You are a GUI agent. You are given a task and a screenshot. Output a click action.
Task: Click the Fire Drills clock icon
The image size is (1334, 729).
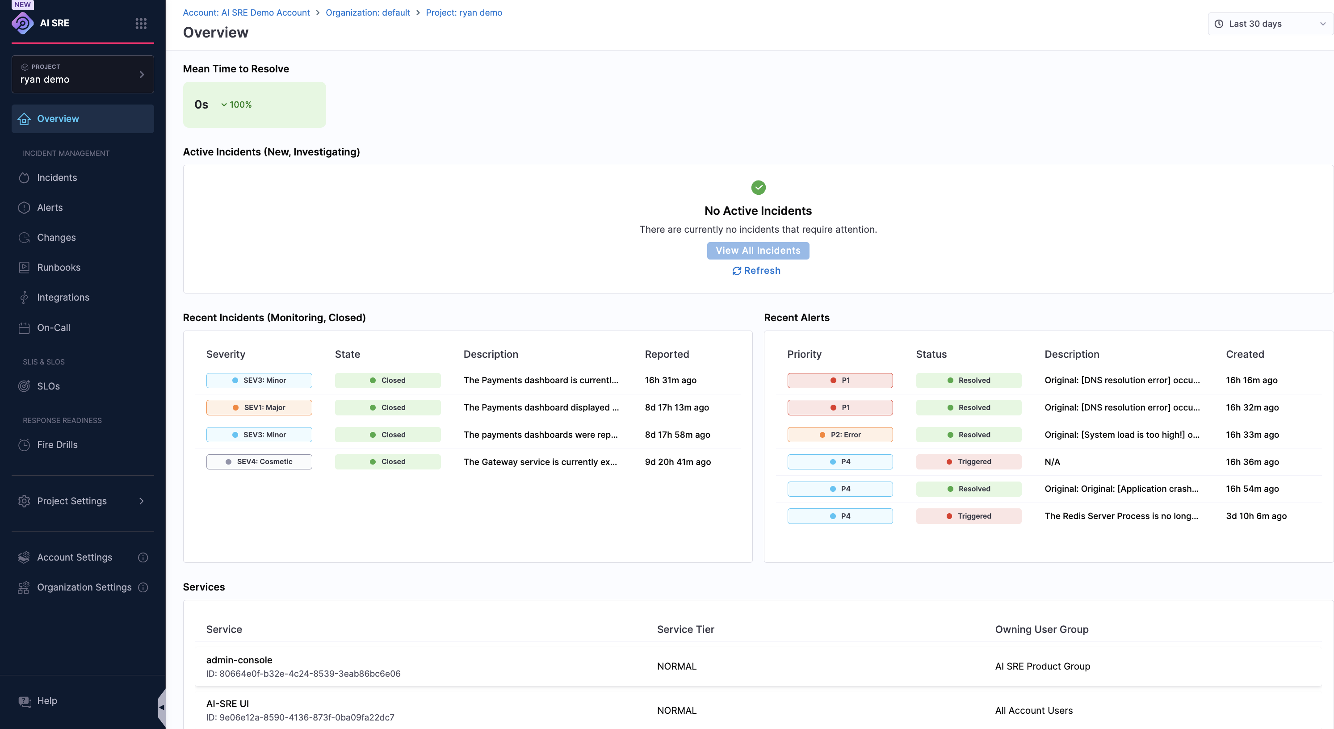click(x=24, y=445)
